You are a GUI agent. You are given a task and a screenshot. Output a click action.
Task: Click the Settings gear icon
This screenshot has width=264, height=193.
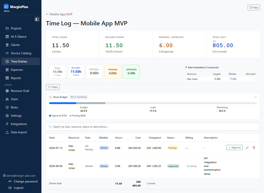pyautogui.click(x=7, y=116)
